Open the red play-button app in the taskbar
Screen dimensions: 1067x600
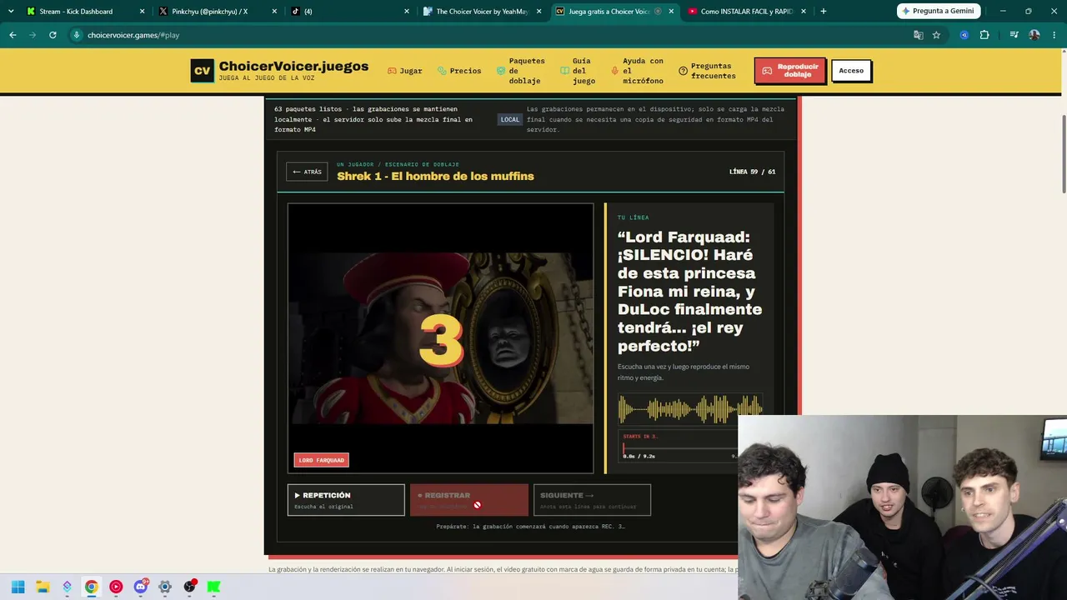pyautogui.click(x=116, y=587)
